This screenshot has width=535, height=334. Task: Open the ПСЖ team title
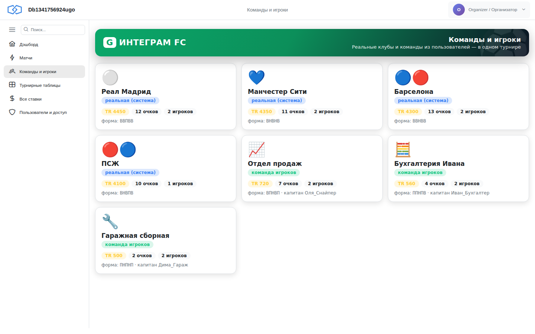click(110, 164)
